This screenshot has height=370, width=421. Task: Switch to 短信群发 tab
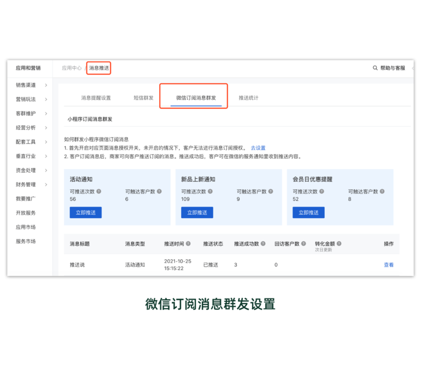coord(144,98)
